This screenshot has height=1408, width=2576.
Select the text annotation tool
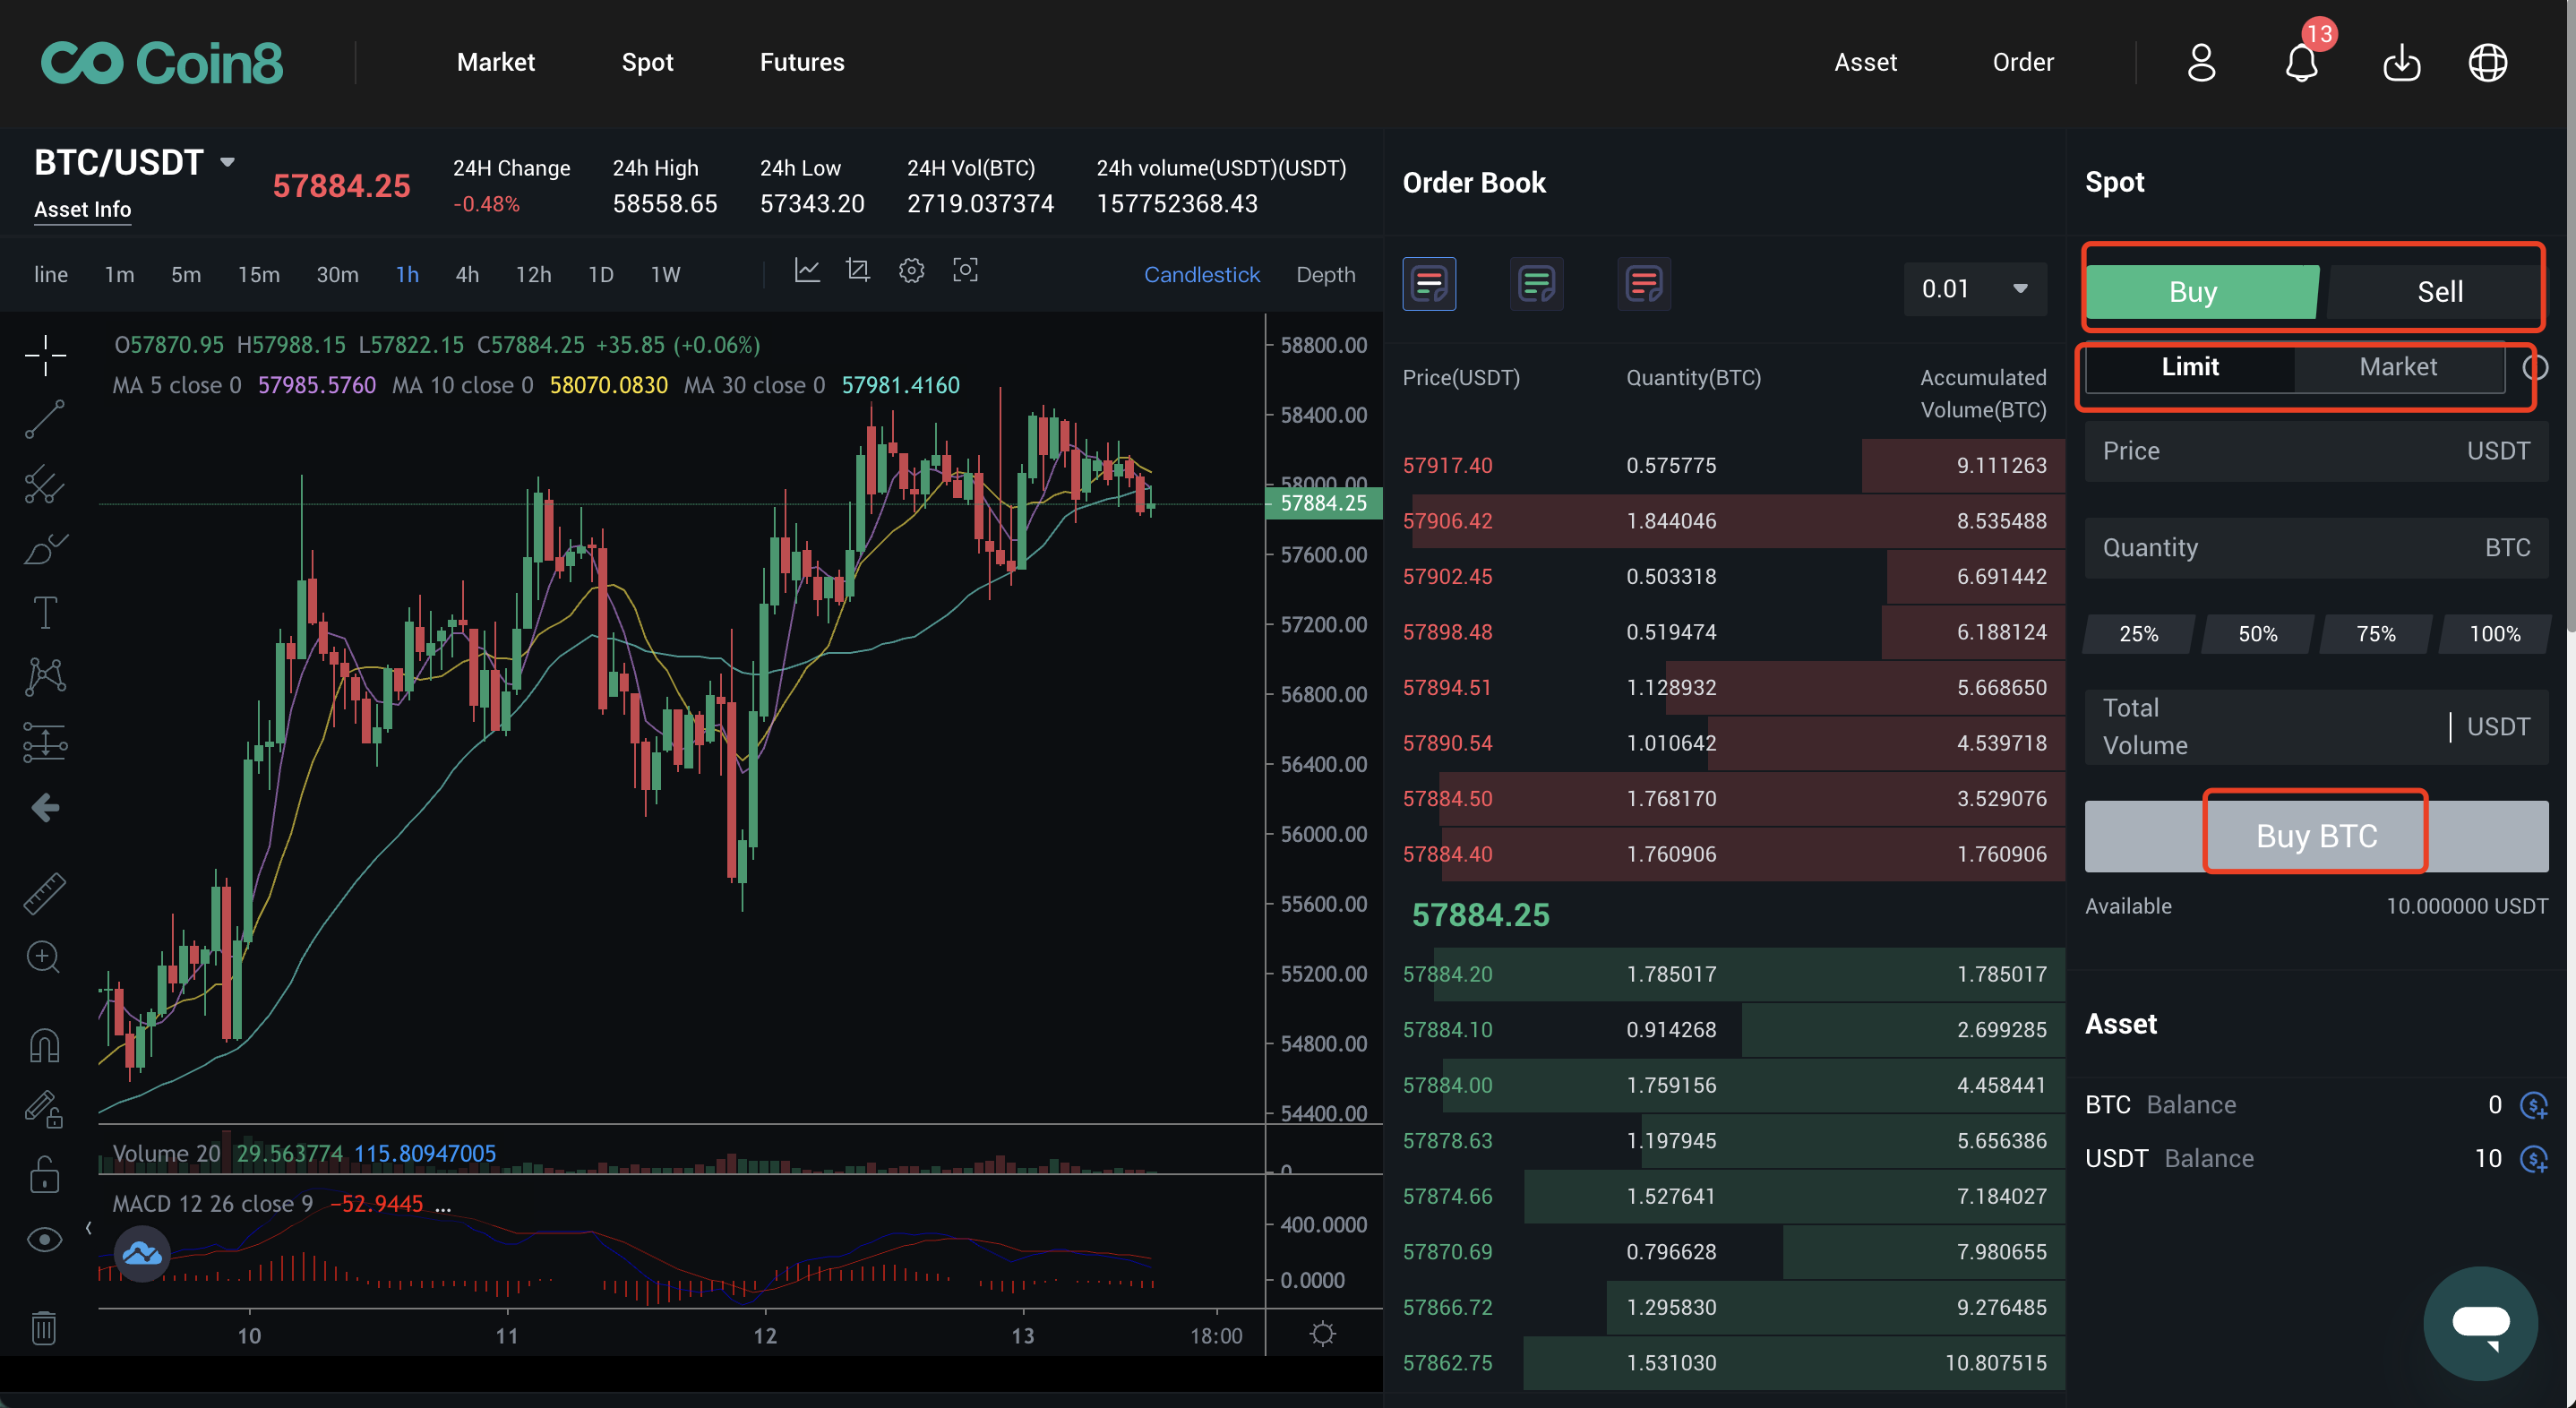[45, 612]
